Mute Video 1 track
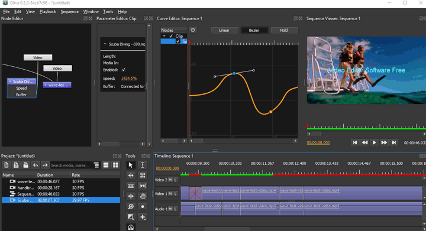426x231 pixels. coord(170,194)
